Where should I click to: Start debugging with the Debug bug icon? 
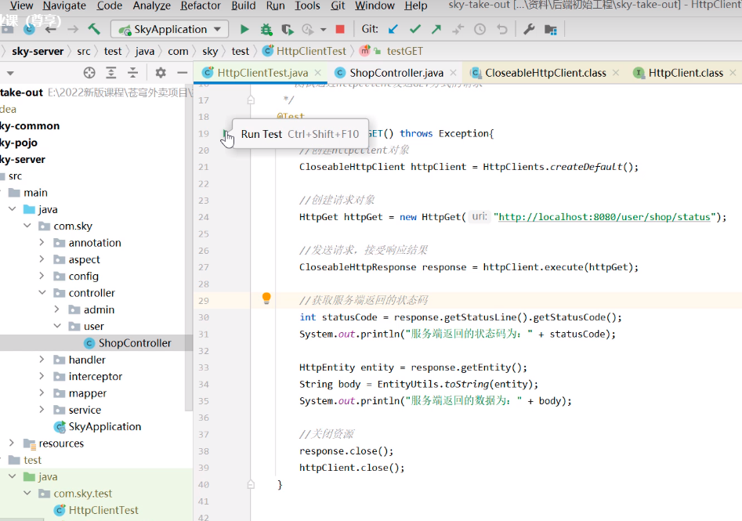coord(266,29)
